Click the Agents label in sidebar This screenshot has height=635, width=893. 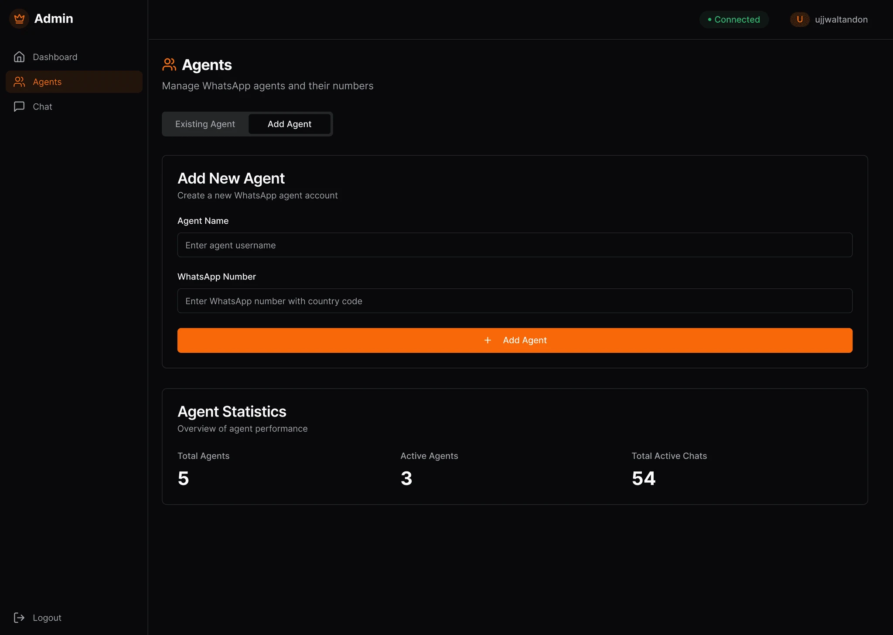[47, 82]
